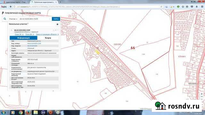
Task: Switch to the Услуги tab
Action: coord(48,38)
